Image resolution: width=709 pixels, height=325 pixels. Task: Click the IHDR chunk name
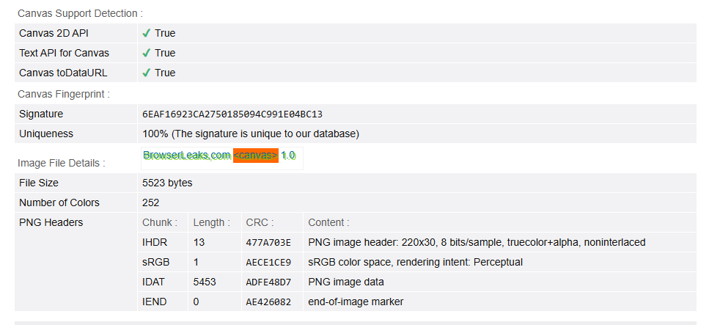pyautogui.click(x=155, y=242)
